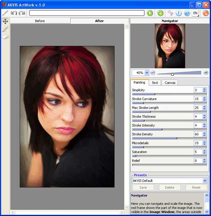Click the Saturation spinner arrows
This screenshot has width=211, height=216.
204,152
